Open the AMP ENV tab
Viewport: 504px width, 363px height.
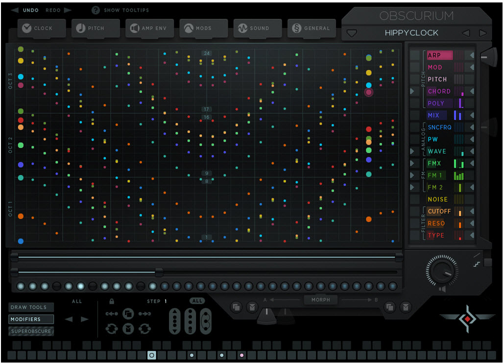point(150,28)
